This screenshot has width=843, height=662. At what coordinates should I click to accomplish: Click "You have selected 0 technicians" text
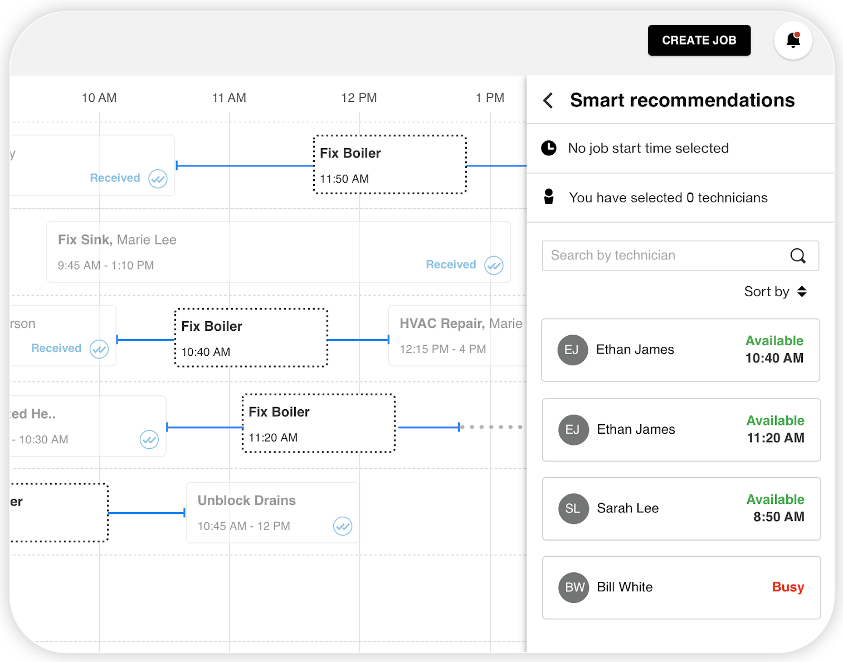click(668, 198)
